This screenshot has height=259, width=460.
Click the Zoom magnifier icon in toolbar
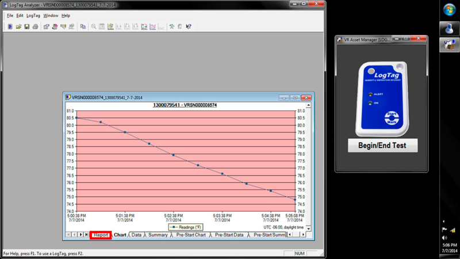tap(94, 26)
